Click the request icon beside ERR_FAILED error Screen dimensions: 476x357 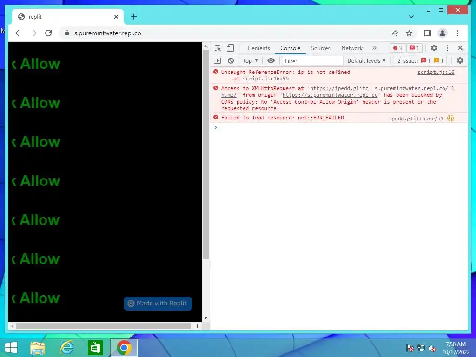(x=450, y=118)
